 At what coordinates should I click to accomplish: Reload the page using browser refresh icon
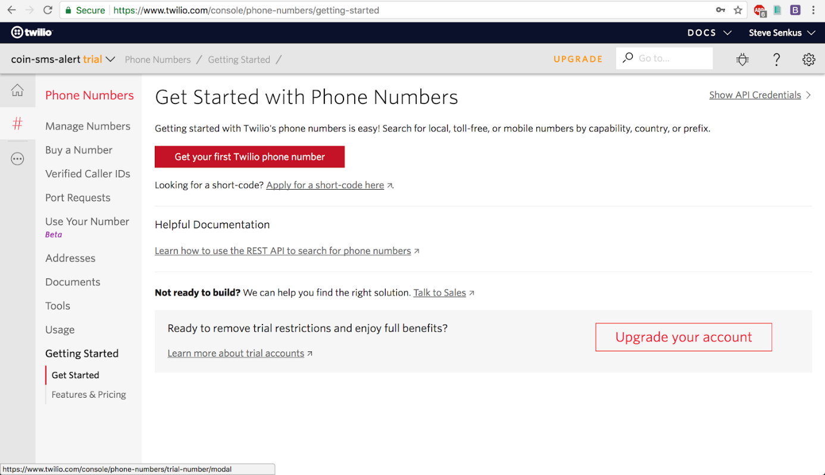(x=48, y=10)
